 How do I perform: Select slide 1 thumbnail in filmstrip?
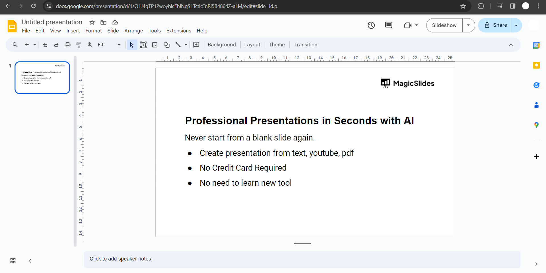42,78
